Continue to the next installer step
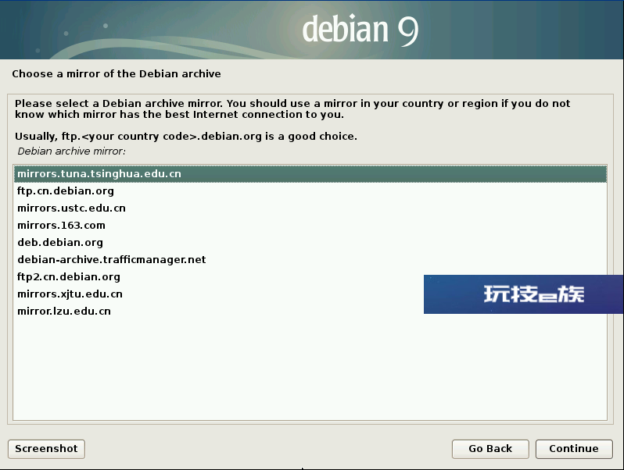 574,449
